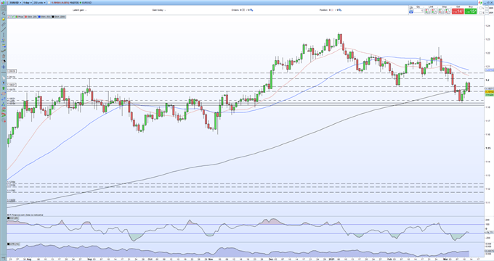Click the Gain today text
The width and height of the screenshot is (494, 261).
(158, 10)
